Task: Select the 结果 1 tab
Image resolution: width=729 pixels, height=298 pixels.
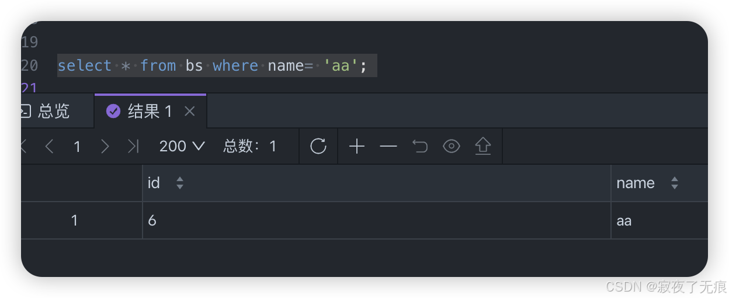Action: click(x=140, y=111)
